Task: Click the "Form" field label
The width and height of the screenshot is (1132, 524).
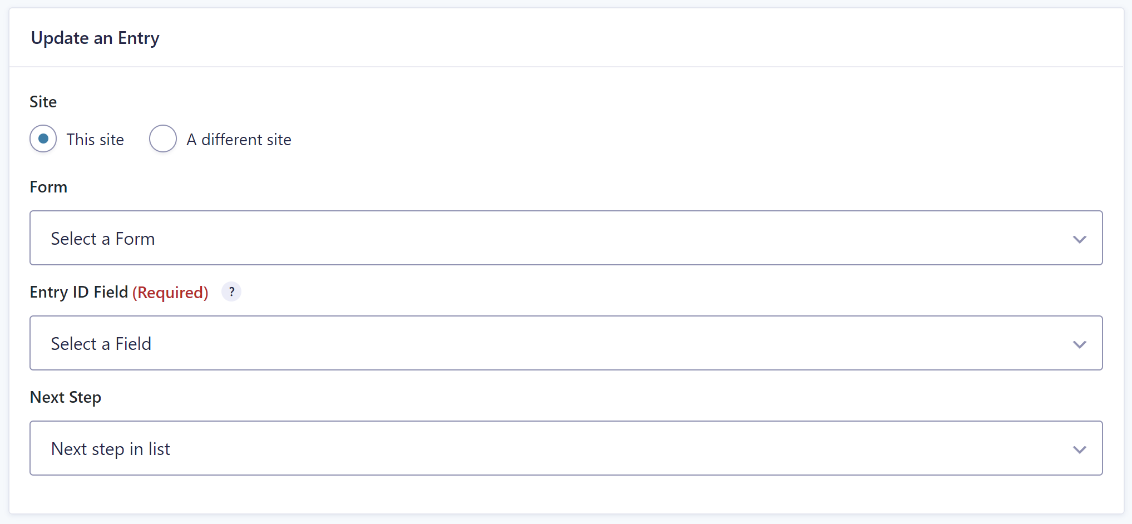Action: pos(48,187)
